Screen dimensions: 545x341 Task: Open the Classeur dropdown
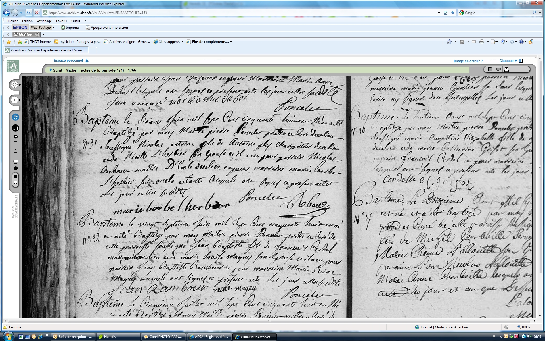pyautogui.click(x=508, y=61)
